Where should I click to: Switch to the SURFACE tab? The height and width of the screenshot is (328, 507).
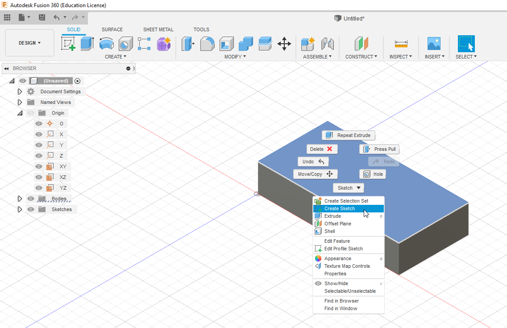point(112,29)
